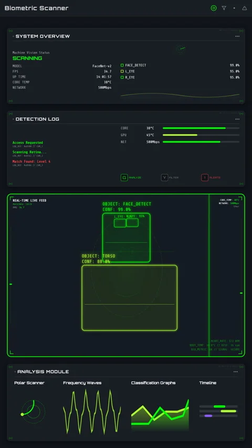Viewport: 252px width, 448px height.
Task: Open the funnel filter icon in header
Action: (224, 8)
